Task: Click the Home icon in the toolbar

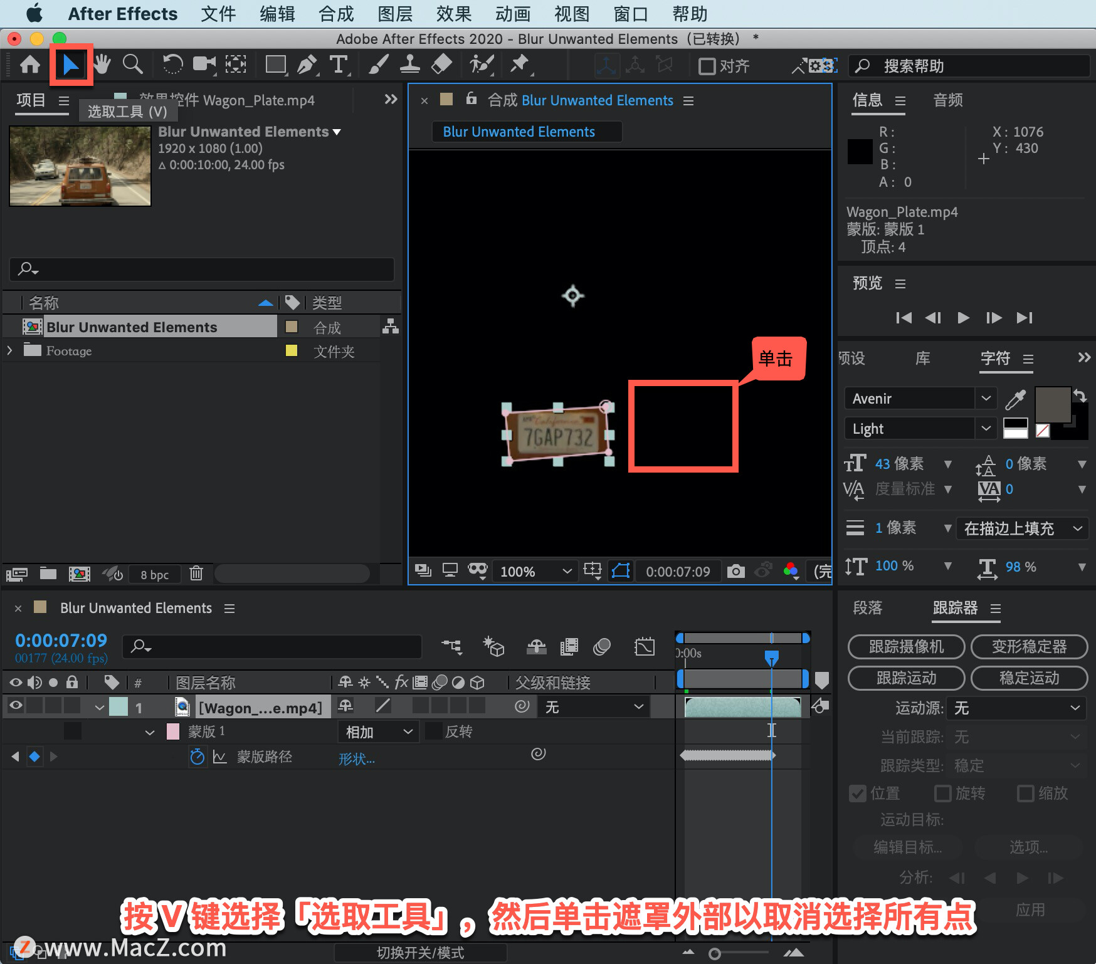Action: click(29, 65)
